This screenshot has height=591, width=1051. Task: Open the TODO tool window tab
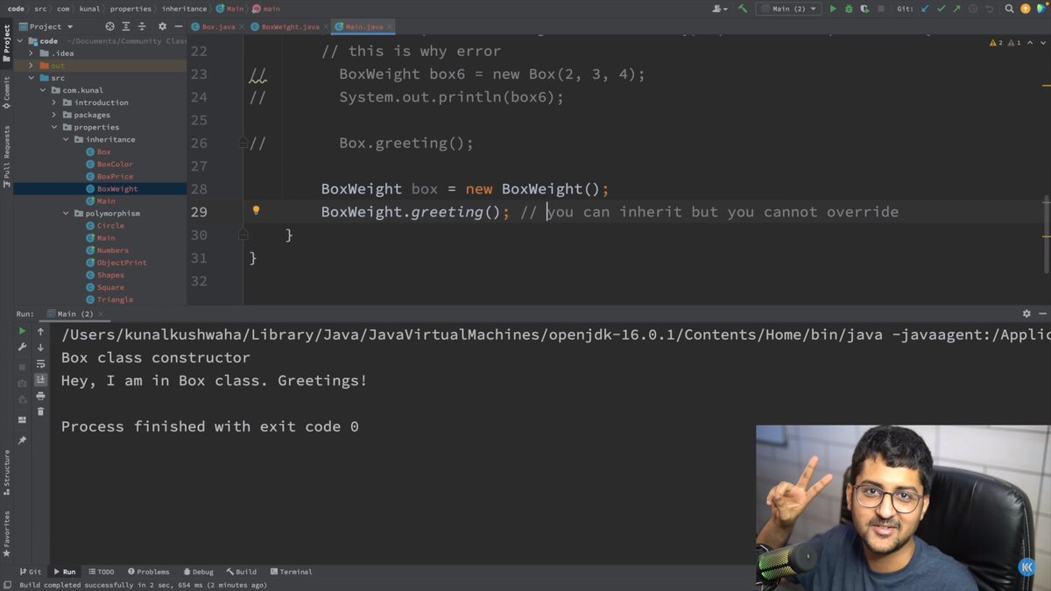101,572
